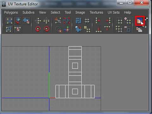The image size is (152, 114).
Task: Open the Polygons menu
Action: [11, 12]
